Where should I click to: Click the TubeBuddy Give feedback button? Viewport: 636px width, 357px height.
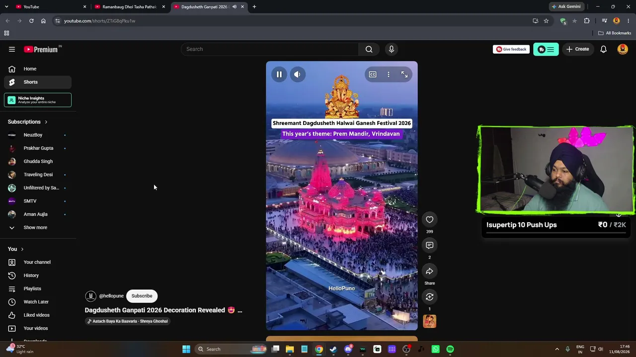click(511, 49)
